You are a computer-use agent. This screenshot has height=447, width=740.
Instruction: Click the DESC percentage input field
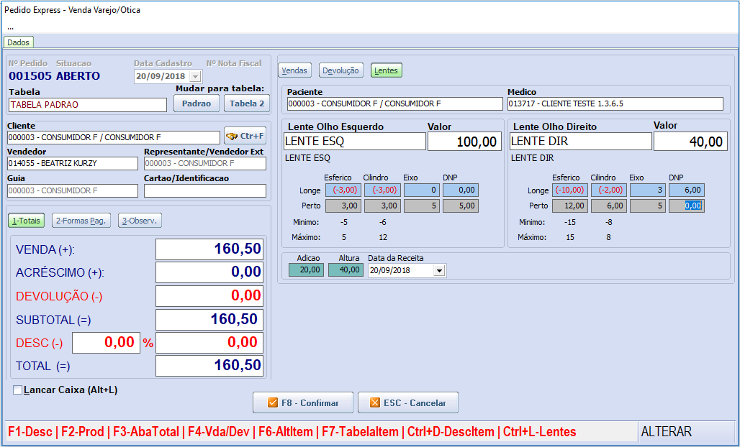point(106,343)
